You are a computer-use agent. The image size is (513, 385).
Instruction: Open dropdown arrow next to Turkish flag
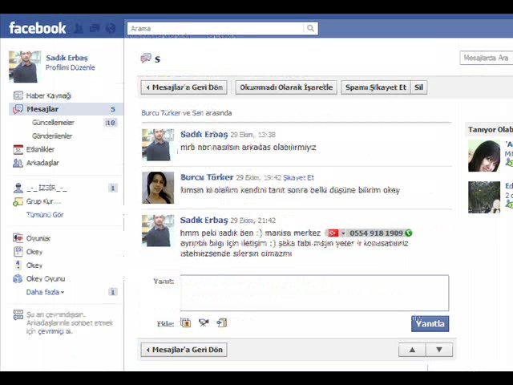(343, 233)
